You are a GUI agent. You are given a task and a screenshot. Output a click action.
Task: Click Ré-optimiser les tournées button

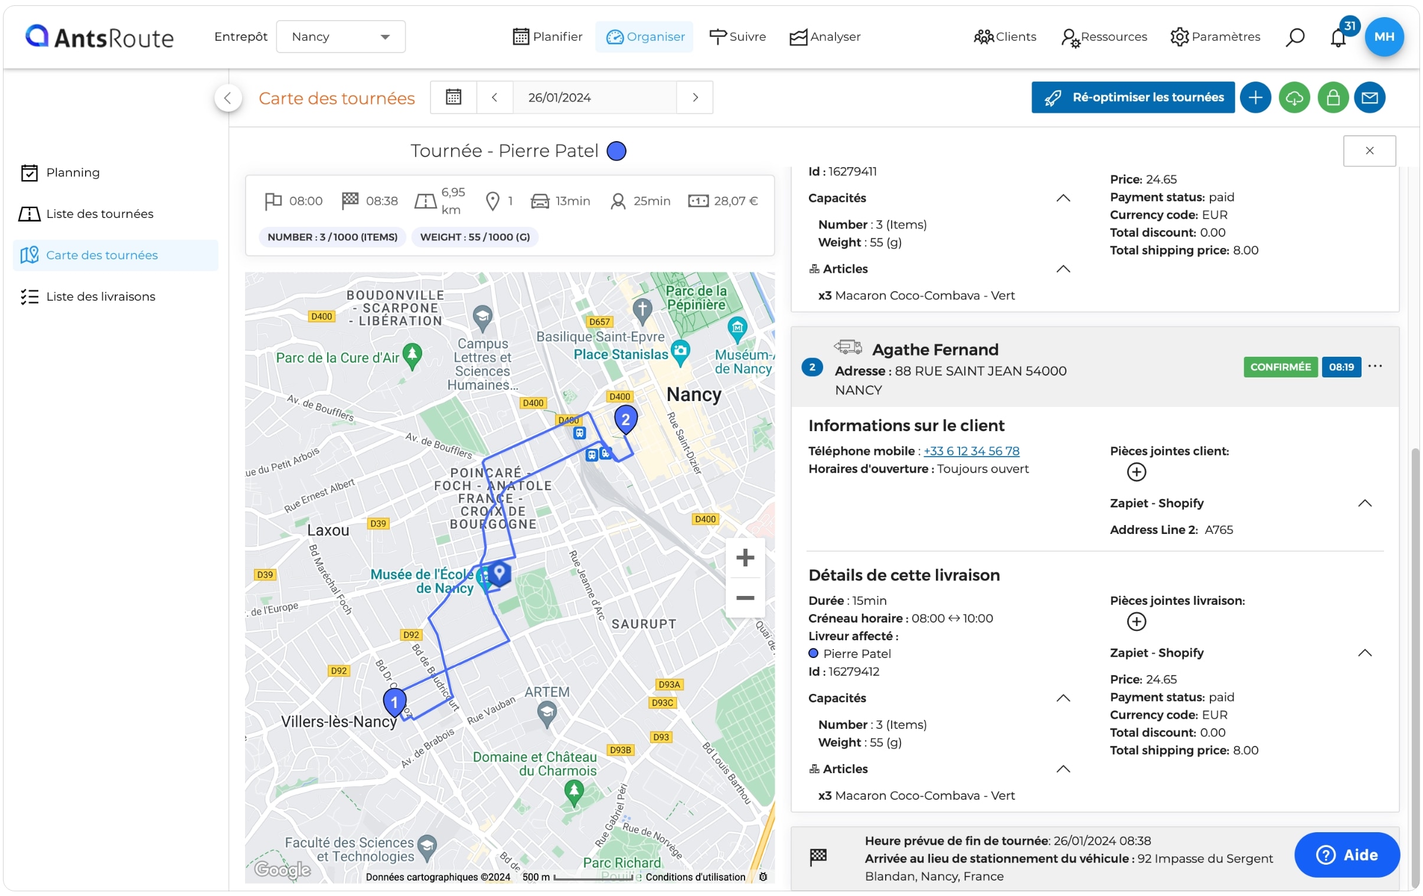[1133, 97]
